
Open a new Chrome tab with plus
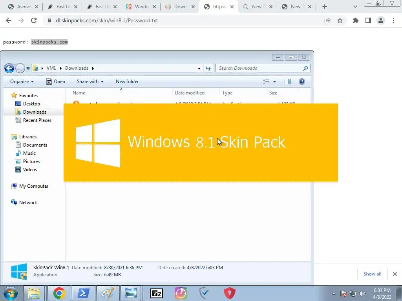[325, 7]
